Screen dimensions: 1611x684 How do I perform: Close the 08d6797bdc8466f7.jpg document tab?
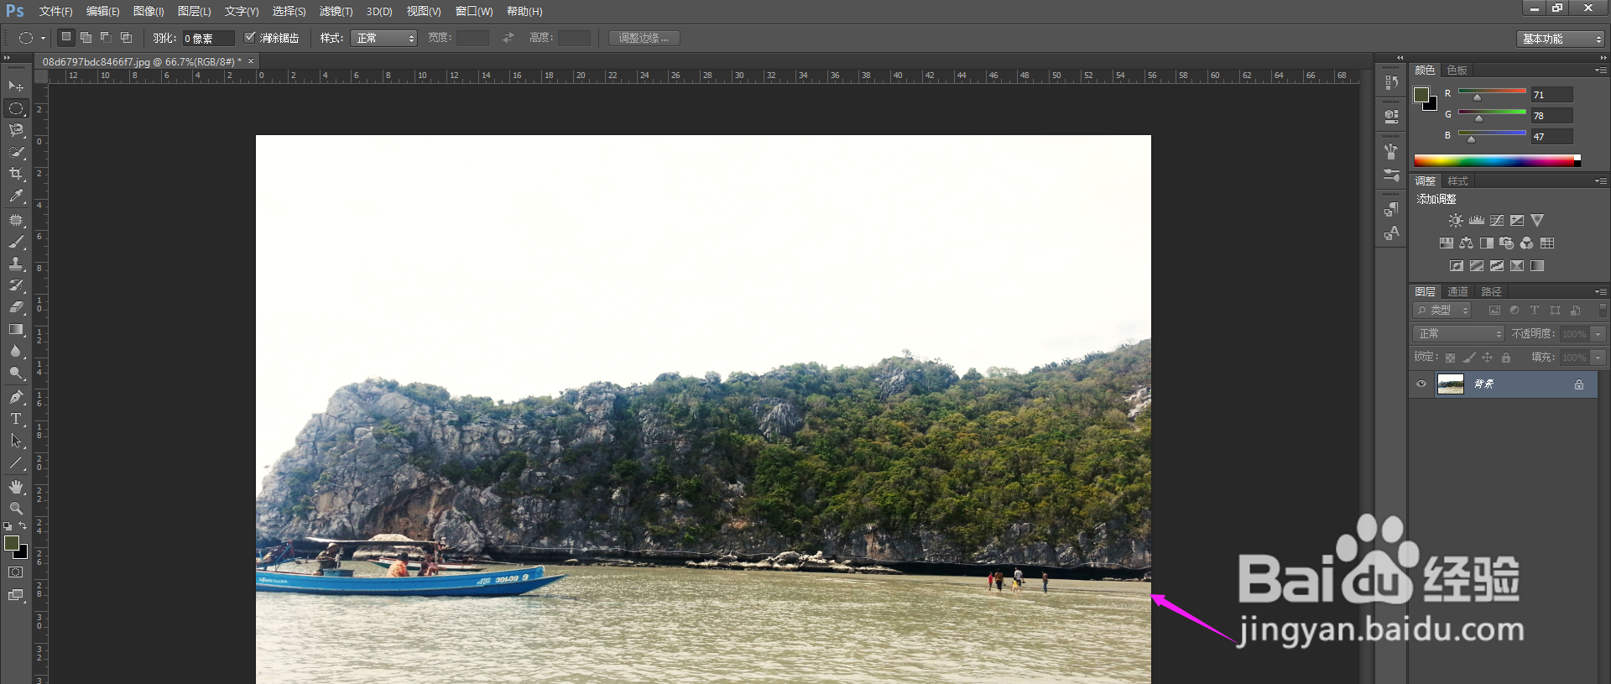[251, 61]
